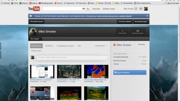Open the Карты bookmark
180x101 pixels.
(x=116, y=3)
